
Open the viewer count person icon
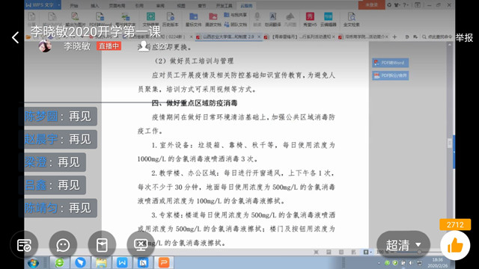pyautogui.click(x=143, y=46)
